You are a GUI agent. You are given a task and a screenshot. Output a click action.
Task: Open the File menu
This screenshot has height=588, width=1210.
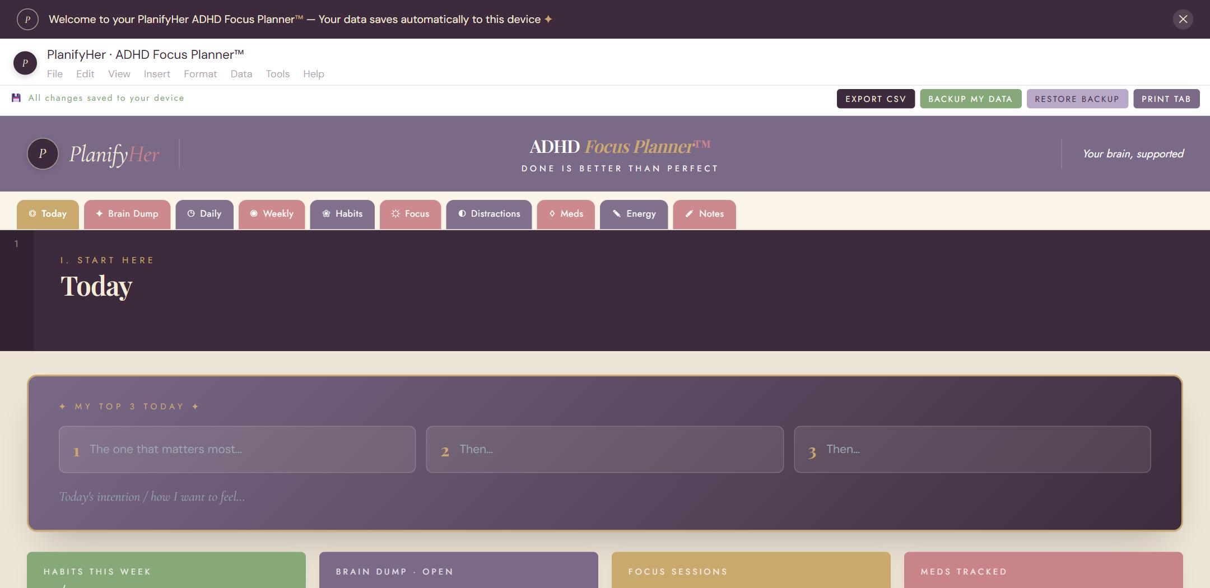point(55,74)
